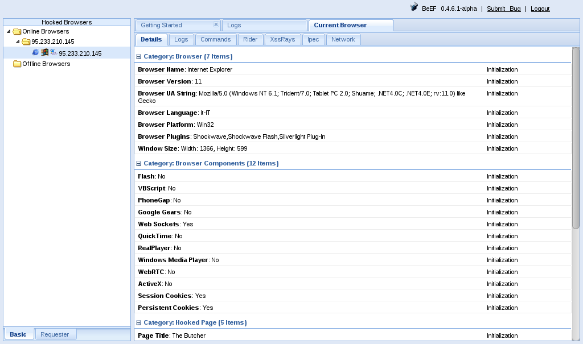The image size is (583, 344).
Task: Click the Session Cookies: Yes row
Action: coord(353,296)
